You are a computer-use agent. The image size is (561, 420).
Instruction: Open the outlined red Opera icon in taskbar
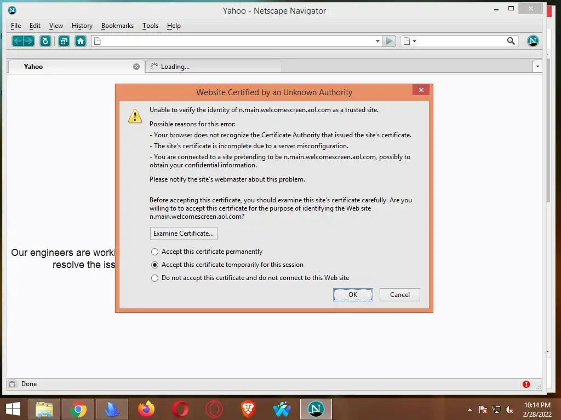214,409
